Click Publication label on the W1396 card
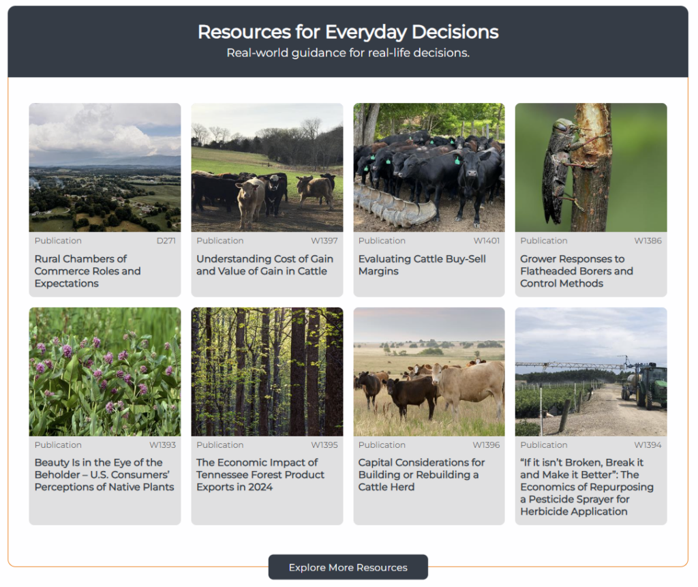698x587 pixels. 382,445
